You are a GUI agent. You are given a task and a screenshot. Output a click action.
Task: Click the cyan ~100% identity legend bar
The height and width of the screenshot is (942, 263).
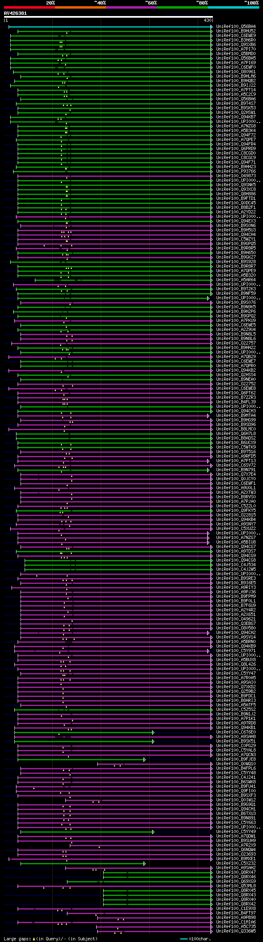tap(233, 7)
